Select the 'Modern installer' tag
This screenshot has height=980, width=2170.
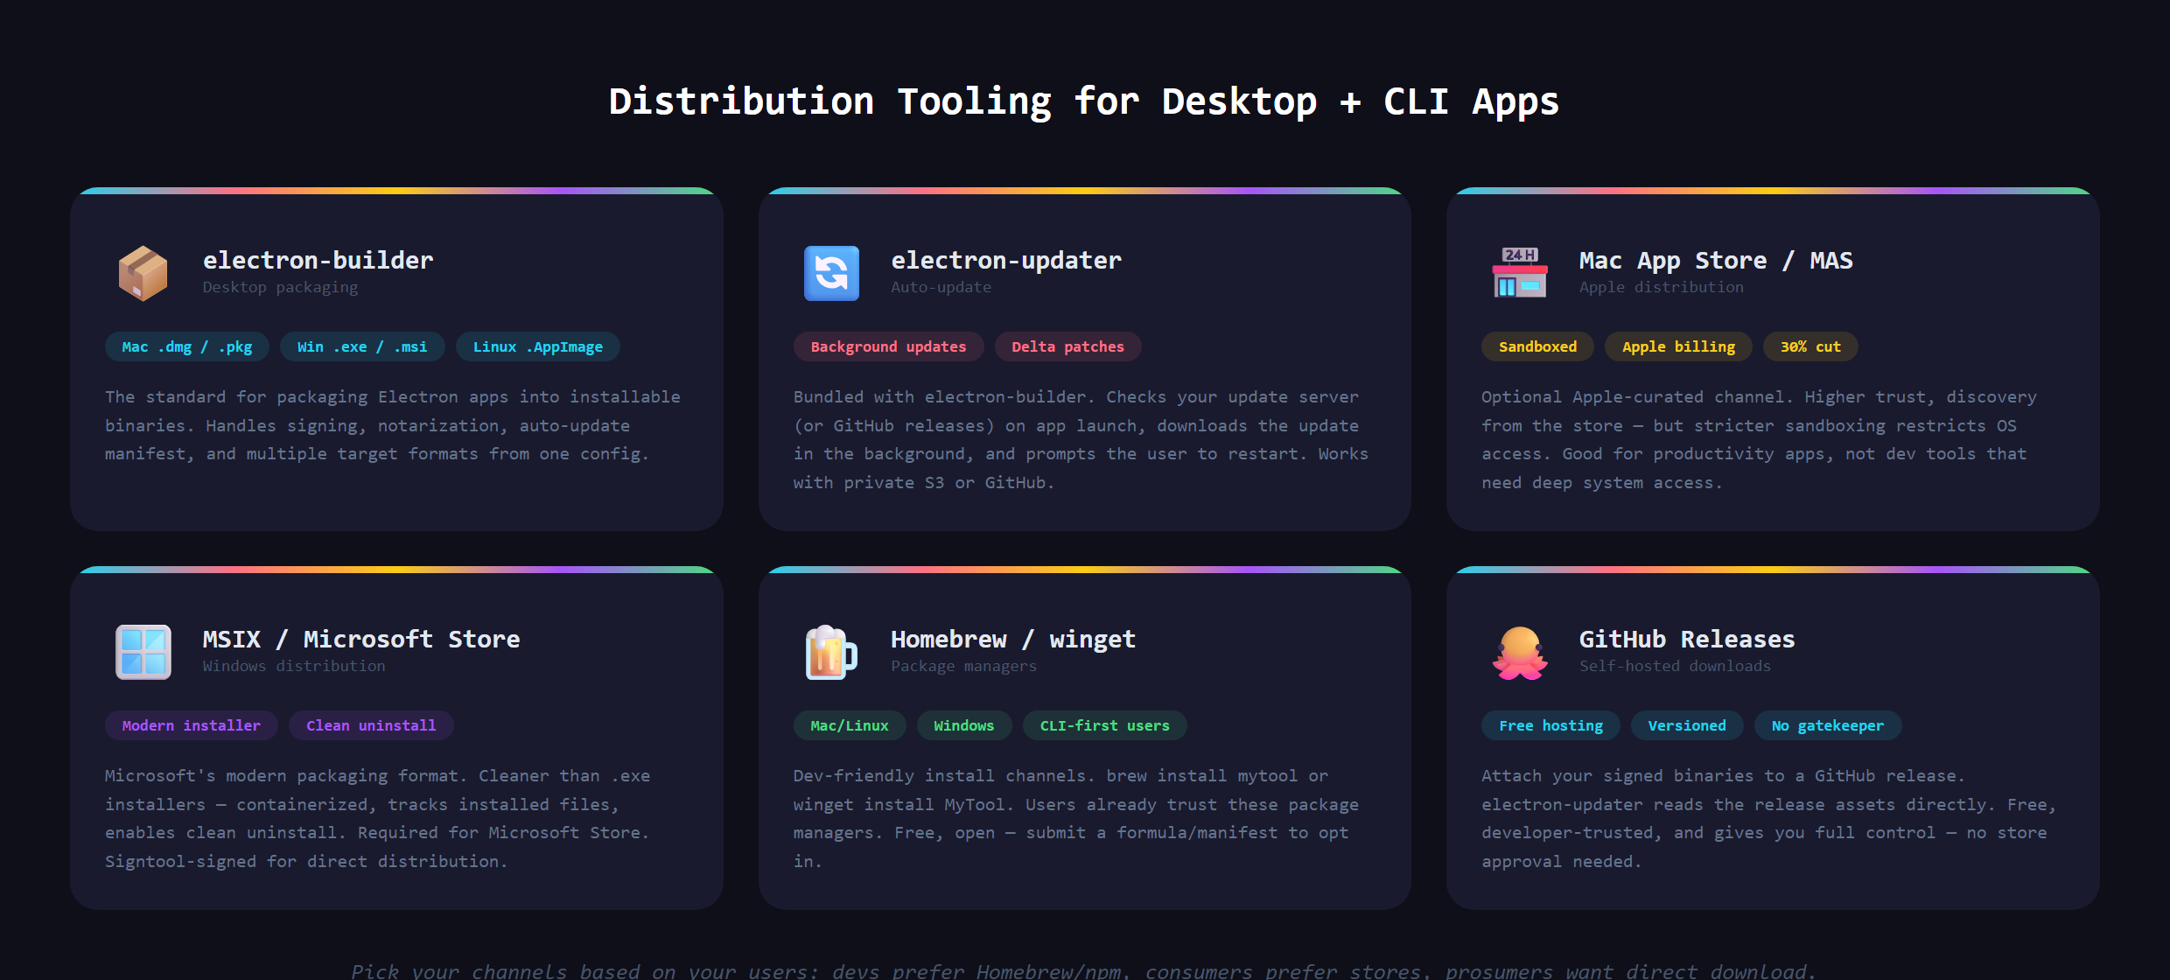[x=192, y=725]
